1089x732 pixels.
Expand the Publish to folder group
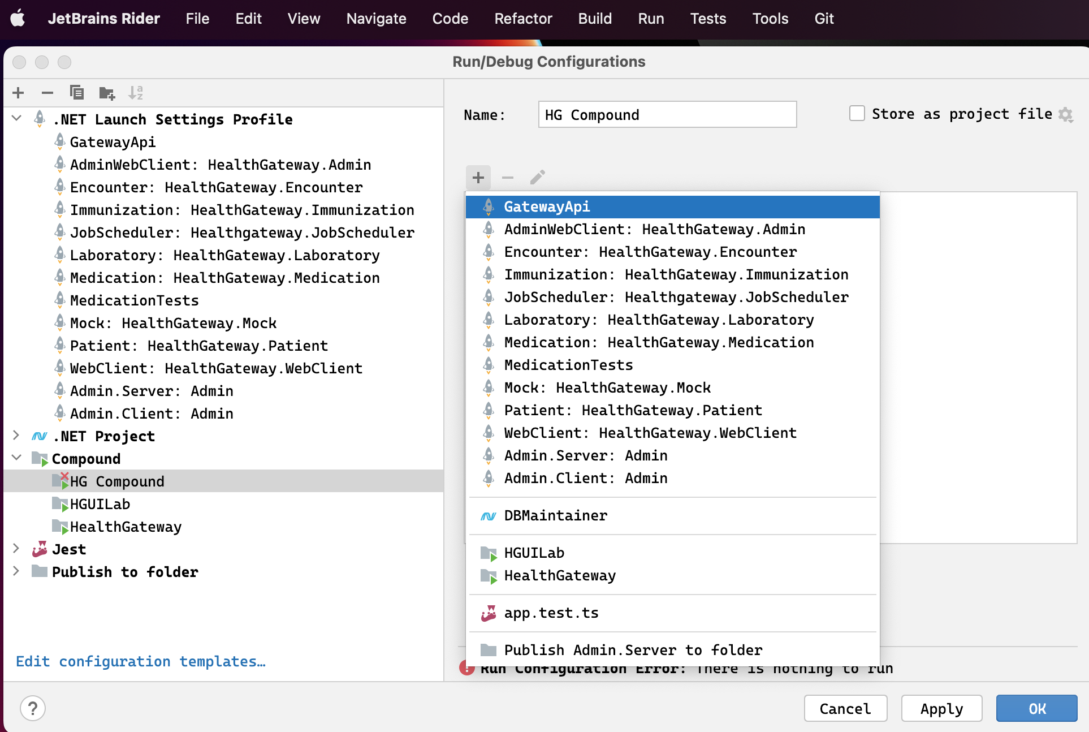pos(17,571)
